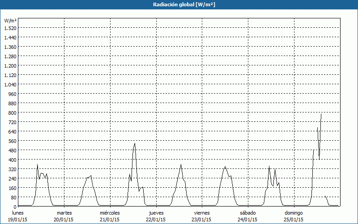
Task: Click the 960 axis value
Action: 13,94
